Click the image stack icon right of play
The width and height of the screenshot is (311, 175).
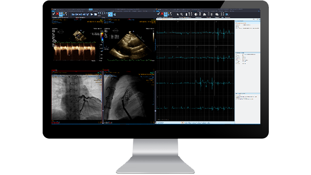point(96,15)
